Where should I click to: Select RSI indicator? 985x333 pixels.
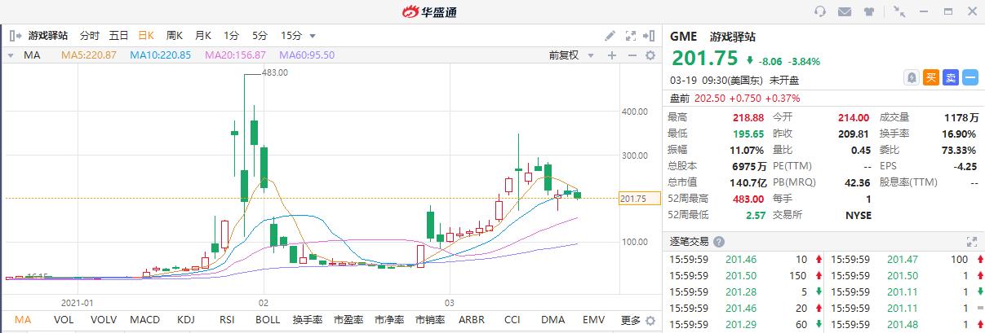228,320
